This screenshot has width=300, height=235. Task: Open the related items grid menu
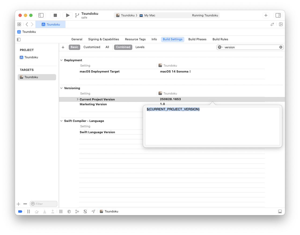coord(19,24)
